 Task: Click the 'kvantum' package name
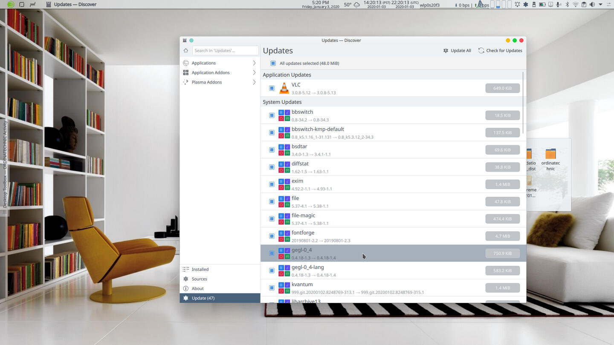coord(302,285)
